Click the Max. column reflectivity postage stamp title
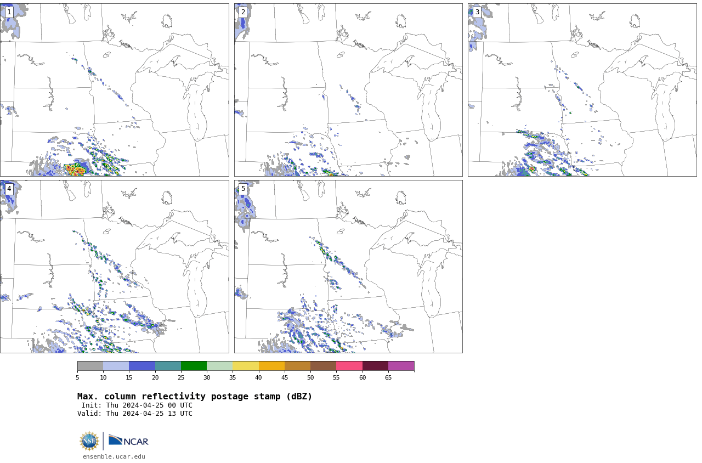702x463 pixels. [195, 397]
